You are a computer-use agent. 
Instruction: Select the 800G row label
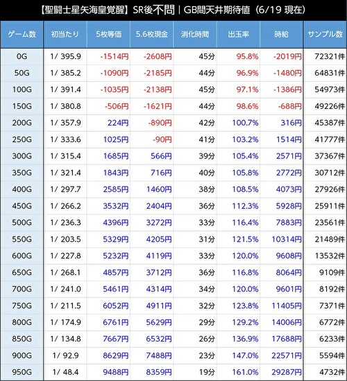tap(22, 323)
